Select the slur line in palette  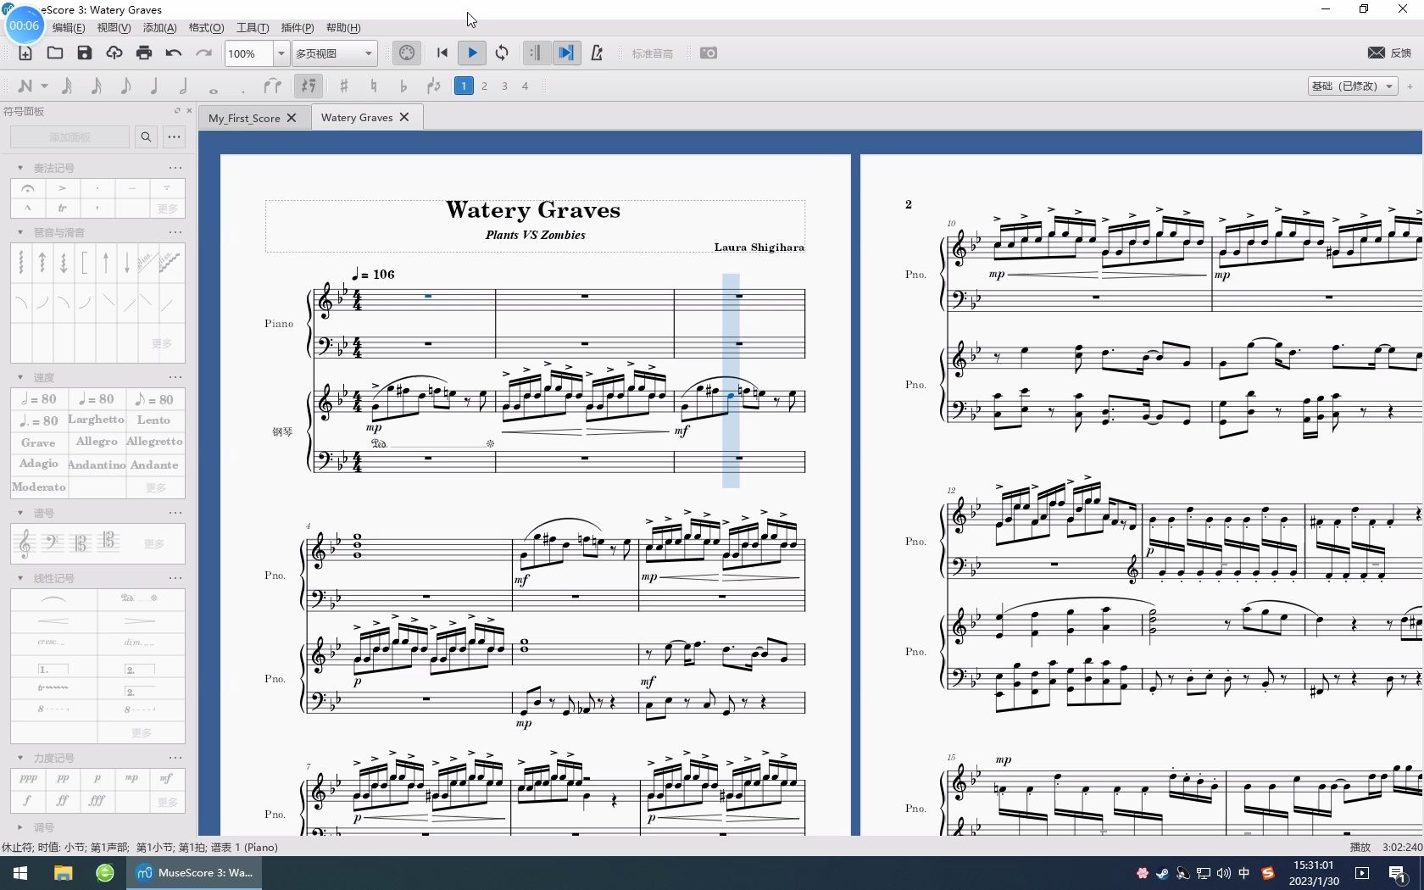coord(53,598)
